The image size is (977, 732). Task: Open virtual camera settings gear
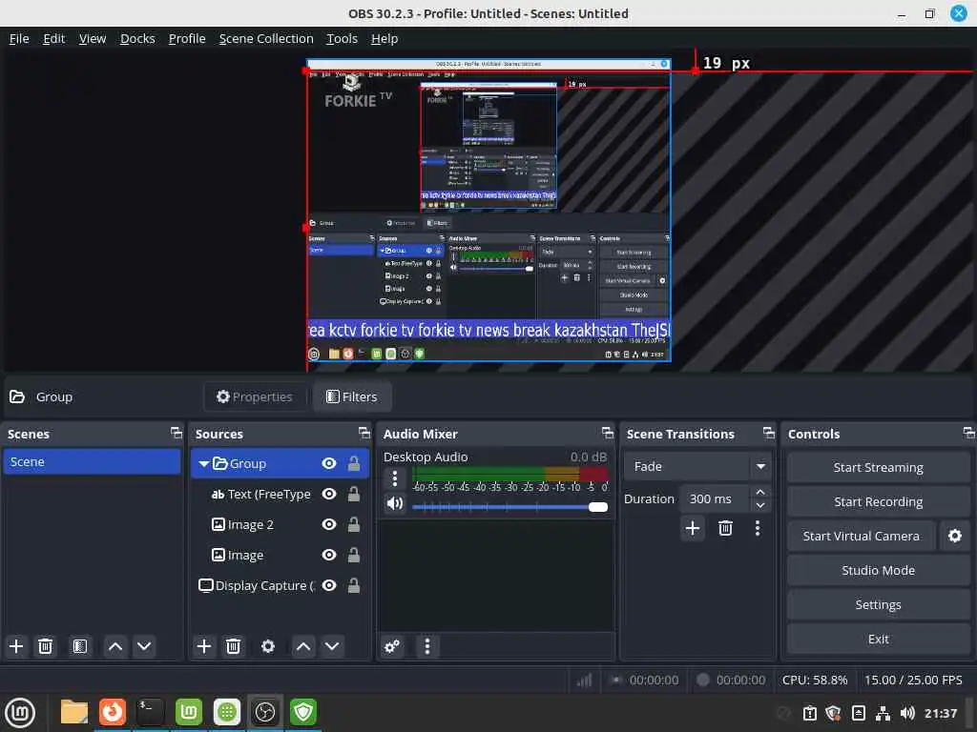click(954, 536)
